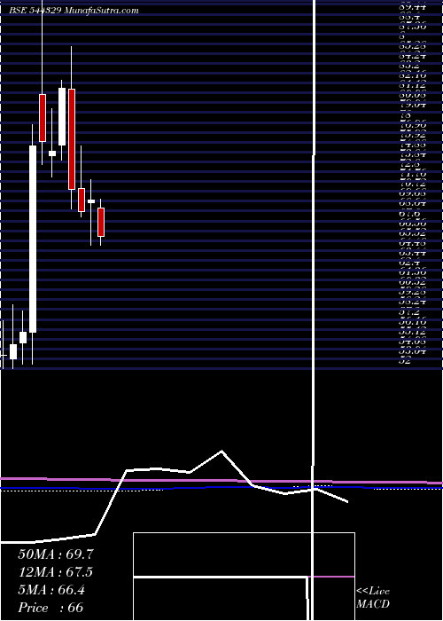Click the last red candlestick on the right
The width and height of the screenshot is (443, 621).
coord(101,222)
